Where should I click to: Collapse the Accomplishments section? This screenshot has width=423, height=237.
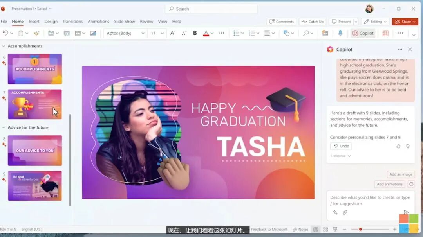4,46
